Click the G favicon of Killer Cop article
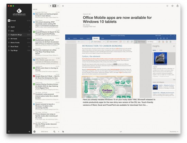 (34, 50)
